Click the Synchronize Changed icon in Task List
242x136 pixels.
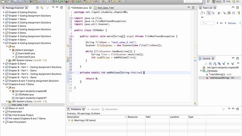pyautogui.click(x=229, y=13)
